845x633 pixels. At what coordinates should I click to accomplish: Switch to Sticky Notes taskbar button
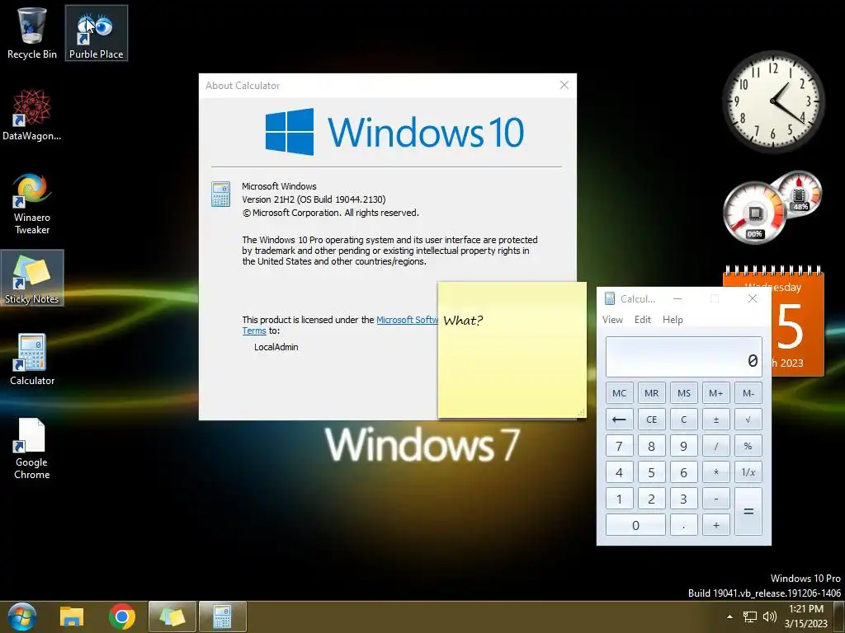point(172,617)
